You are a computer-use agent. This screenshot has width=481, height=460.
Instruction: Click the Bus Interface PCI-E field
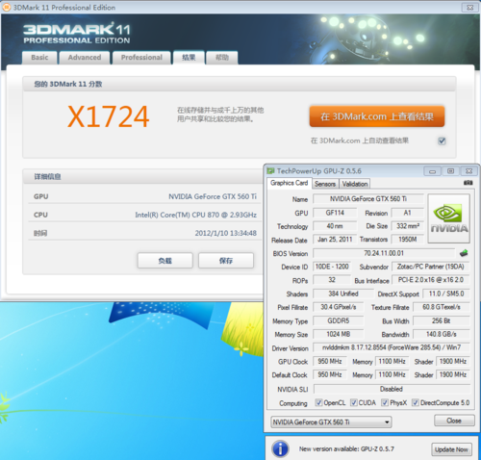click(430, 280)
